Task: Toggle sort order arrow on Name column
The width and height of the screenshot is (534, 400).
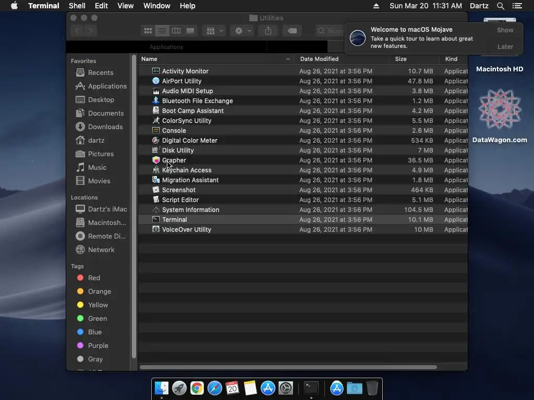Action: (288, 59)
